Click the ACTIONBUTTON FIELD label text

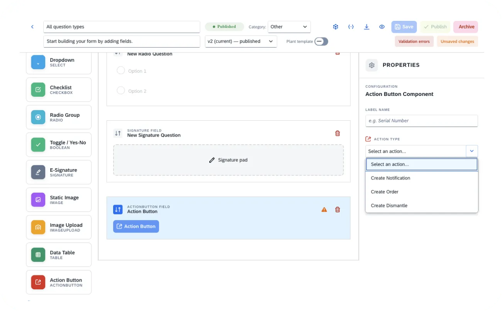[148, 207]
